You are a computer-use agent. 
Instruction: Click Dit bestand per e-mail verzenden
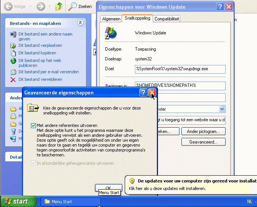tap(48, 72)
